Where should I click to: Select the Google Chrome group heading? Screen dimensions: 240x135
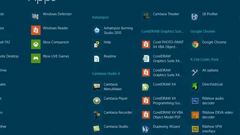[x=202, y=31]
